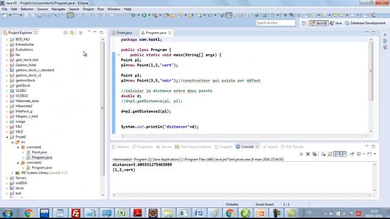Click the editor vertical scrollbar thumb
The height and width of the screenshot is (219, 390).
coord(371,71)
